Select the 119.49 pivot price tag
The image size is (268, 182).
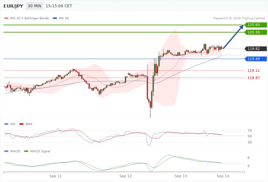[256, 59]
